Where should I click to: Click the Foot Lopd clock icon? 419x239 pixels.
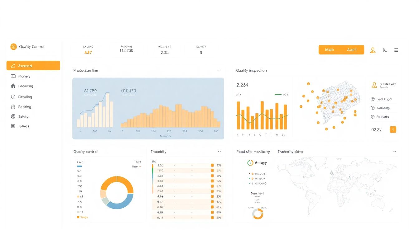pos(373,99)
